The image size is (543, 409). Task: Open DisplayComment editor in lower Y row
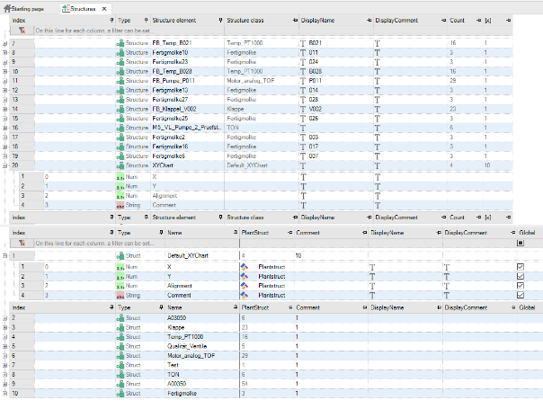coord(447,276)
